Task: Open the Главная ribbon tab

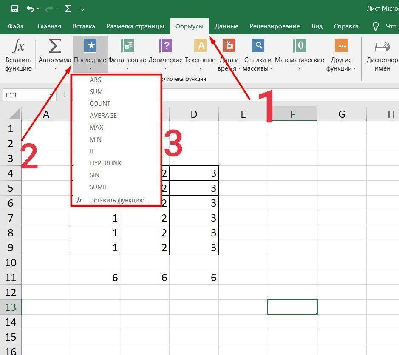Action: (x=49, y=26)
